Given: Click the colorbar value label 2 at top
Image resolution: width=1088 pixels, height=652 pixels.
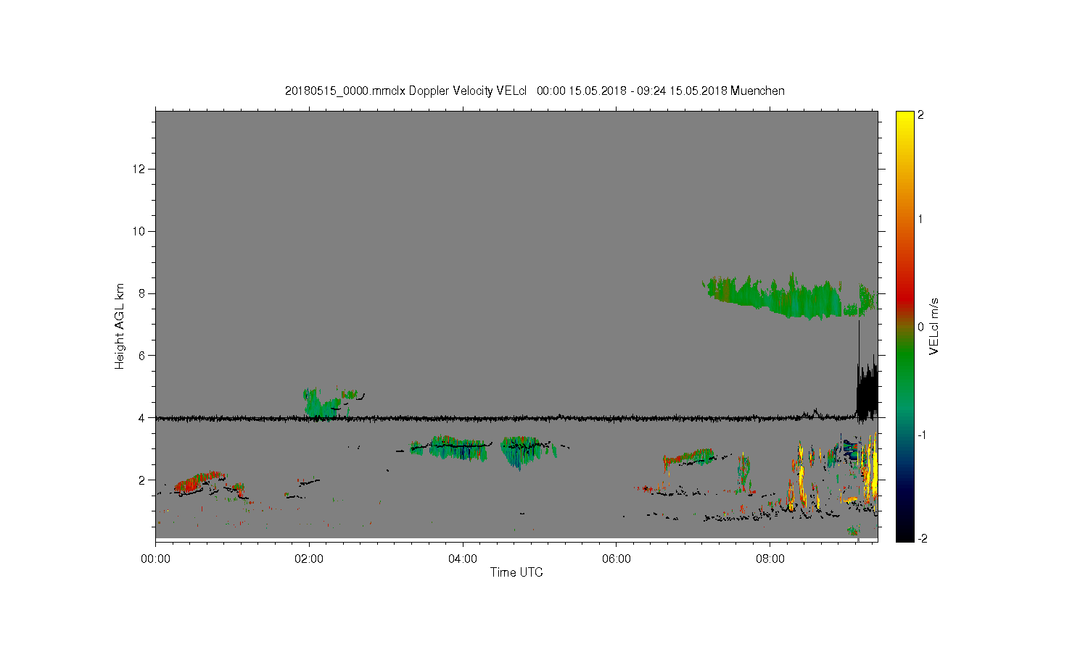Looking at the screenshot, I should click(920, 115).
